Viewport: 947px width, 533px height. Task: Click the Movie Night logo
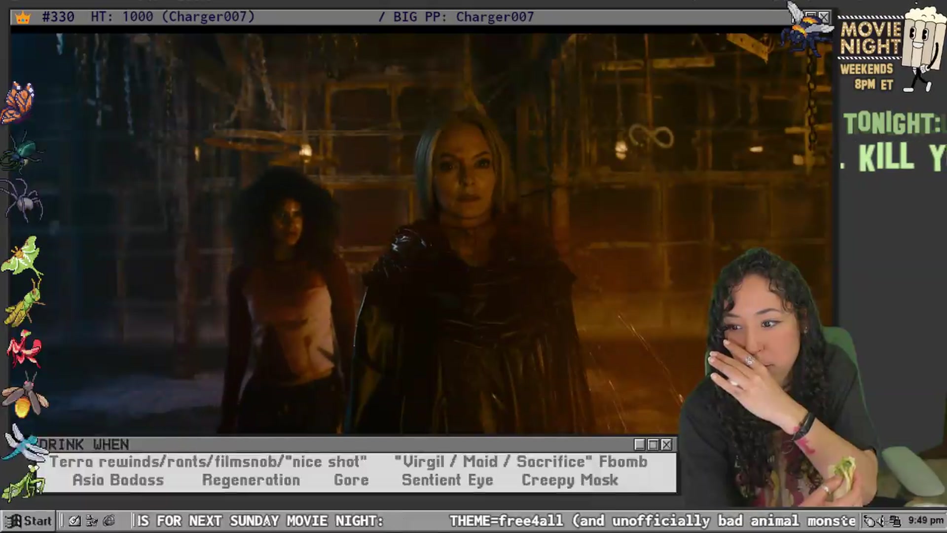(871, 38)
